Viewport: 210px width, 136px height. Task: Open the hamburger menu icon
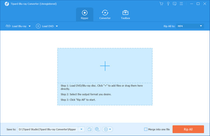pyautogui.click(x=181, y=3)
